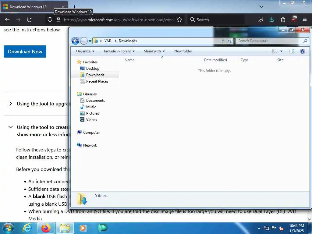Open Explorer recent pages dropdown
The width and height of the screenshot is (312, 234).
click(90, 41)
